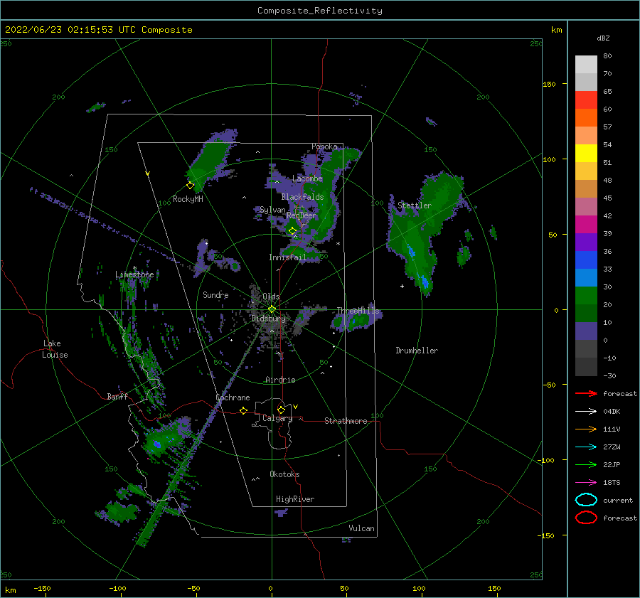Image resolution: width=640 pixels, height=598 pixels.
Task: Click the magenta 18TS arrow in legend
Action: pos(586,483)
